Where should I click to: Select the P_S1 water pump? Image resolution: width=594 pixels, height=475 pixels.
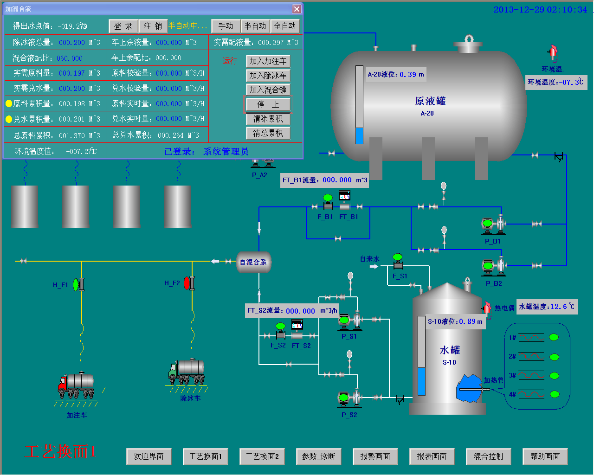350,321
